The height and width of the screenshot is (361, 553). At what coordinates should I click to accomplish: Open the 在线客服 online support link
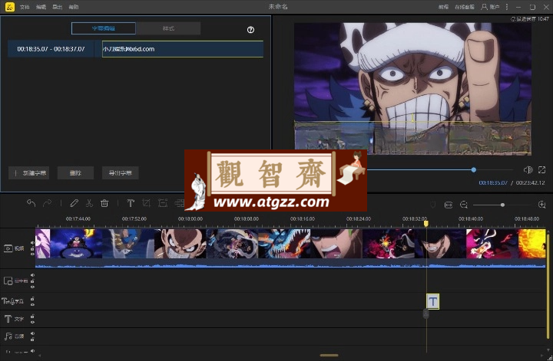click(x=465, y=7)
